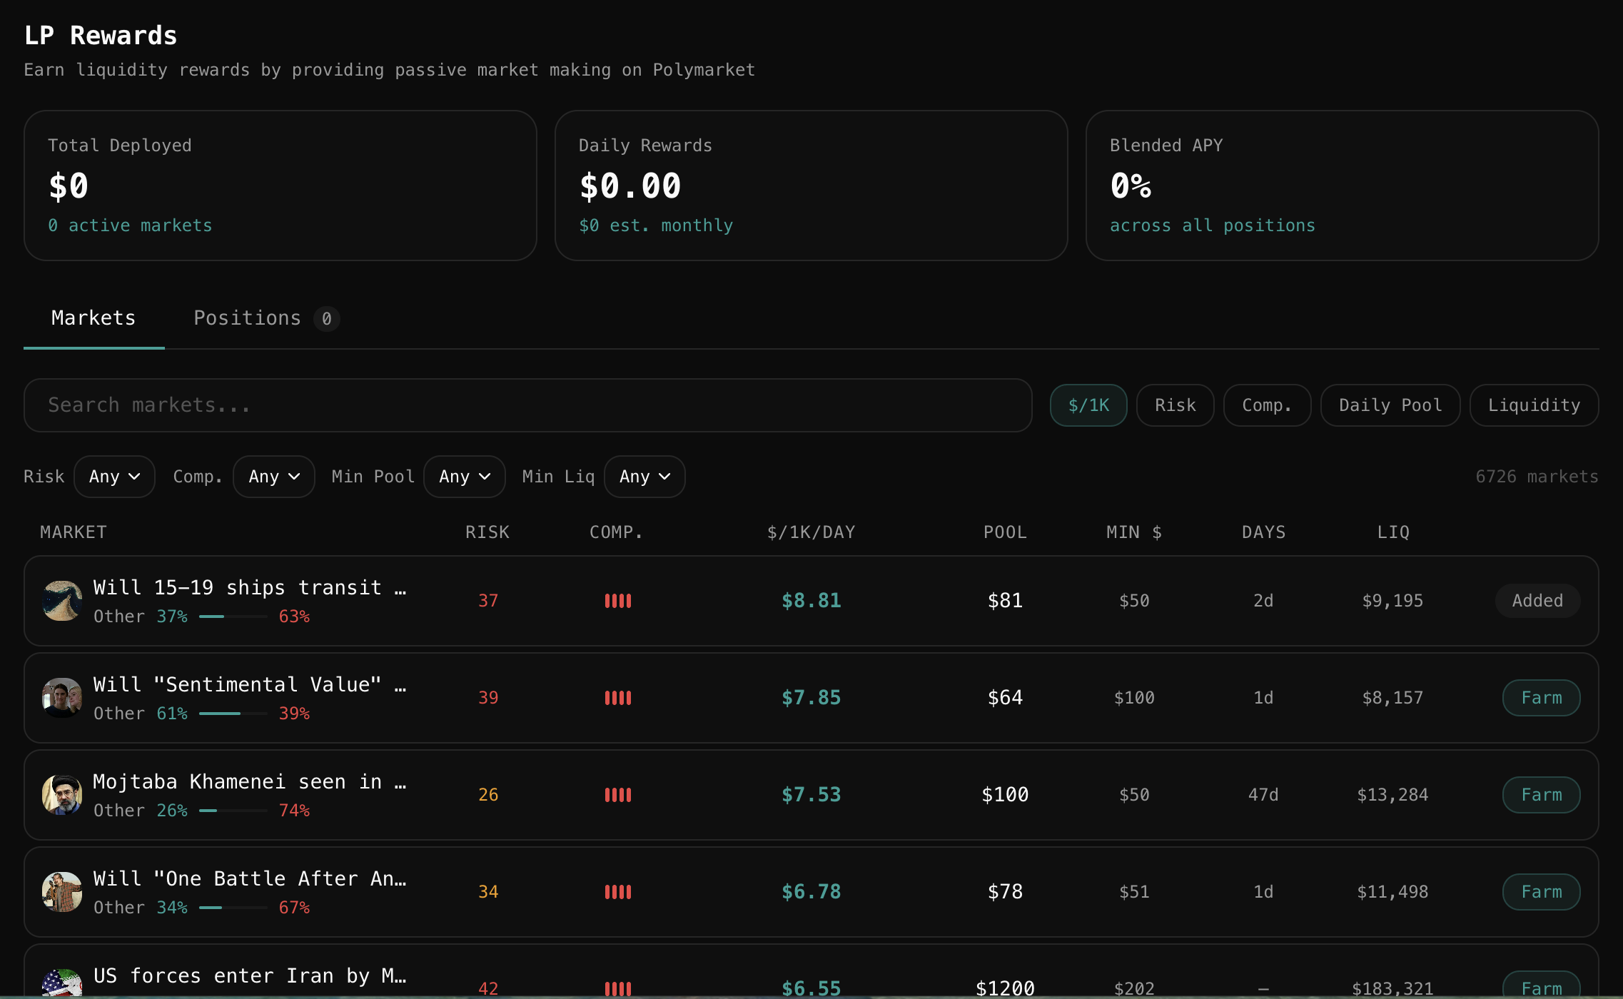The width and height of the screenshot is (1623, 999).
Task: Toggle the $/1K sort pill
Action: pos(1088,405)
